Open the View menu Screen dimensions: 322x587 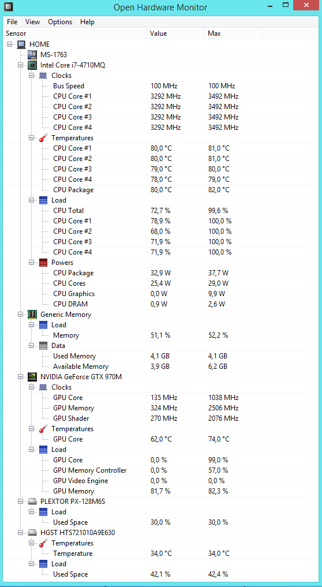tap(32, 22)
